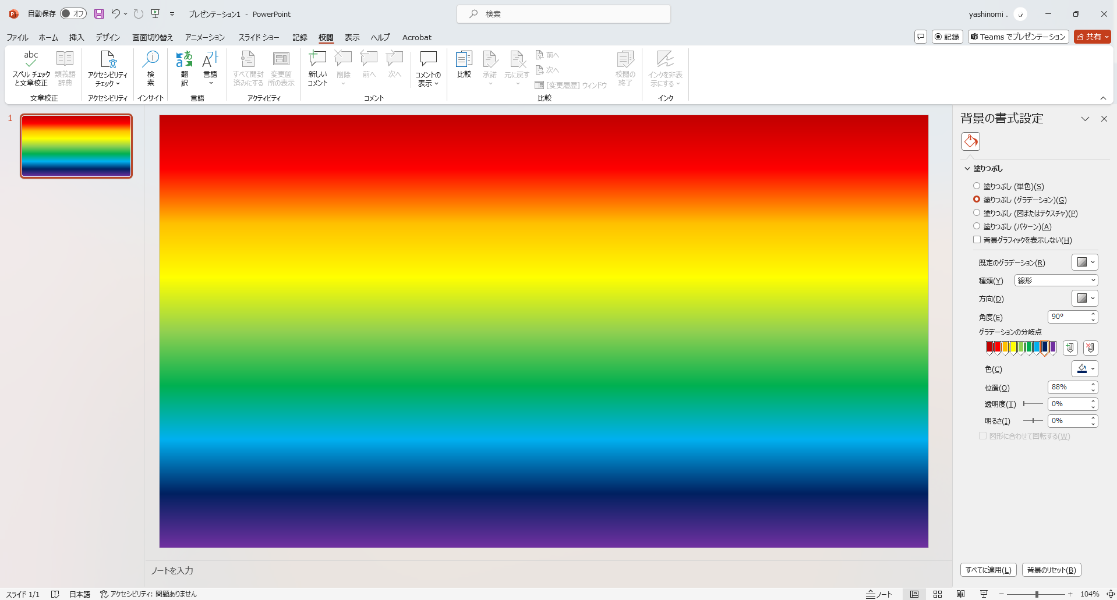Open the ファイル tab
Image resolution: width=1117 pixels, height=600 pixels.
(x=17, y=37)
